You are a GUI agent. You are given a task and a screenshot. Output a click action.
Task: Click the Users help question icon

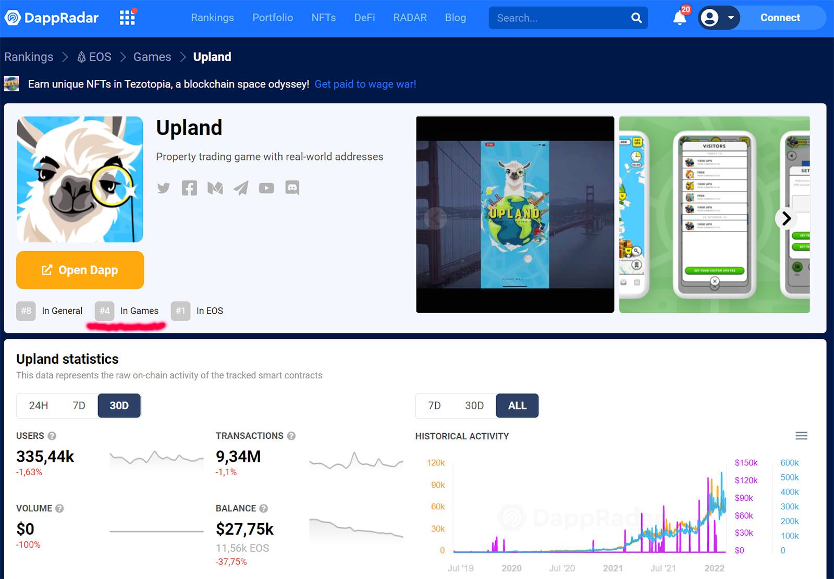[52, 436]
